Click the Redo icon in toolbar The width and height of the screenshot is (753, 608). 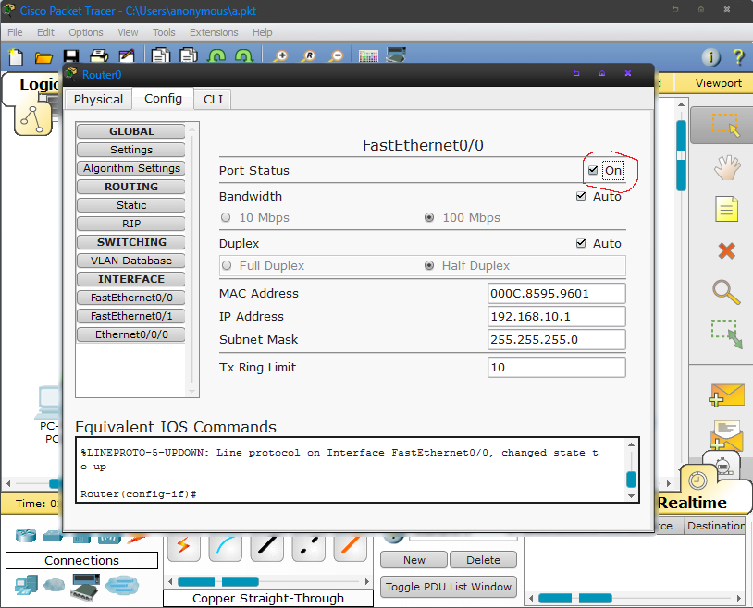[244, 56]
